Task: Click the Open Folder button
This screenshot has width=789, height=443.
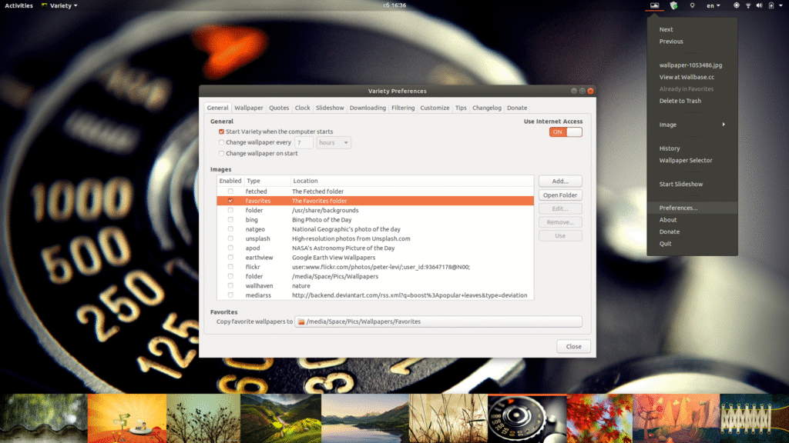Action: coord(560,195)
